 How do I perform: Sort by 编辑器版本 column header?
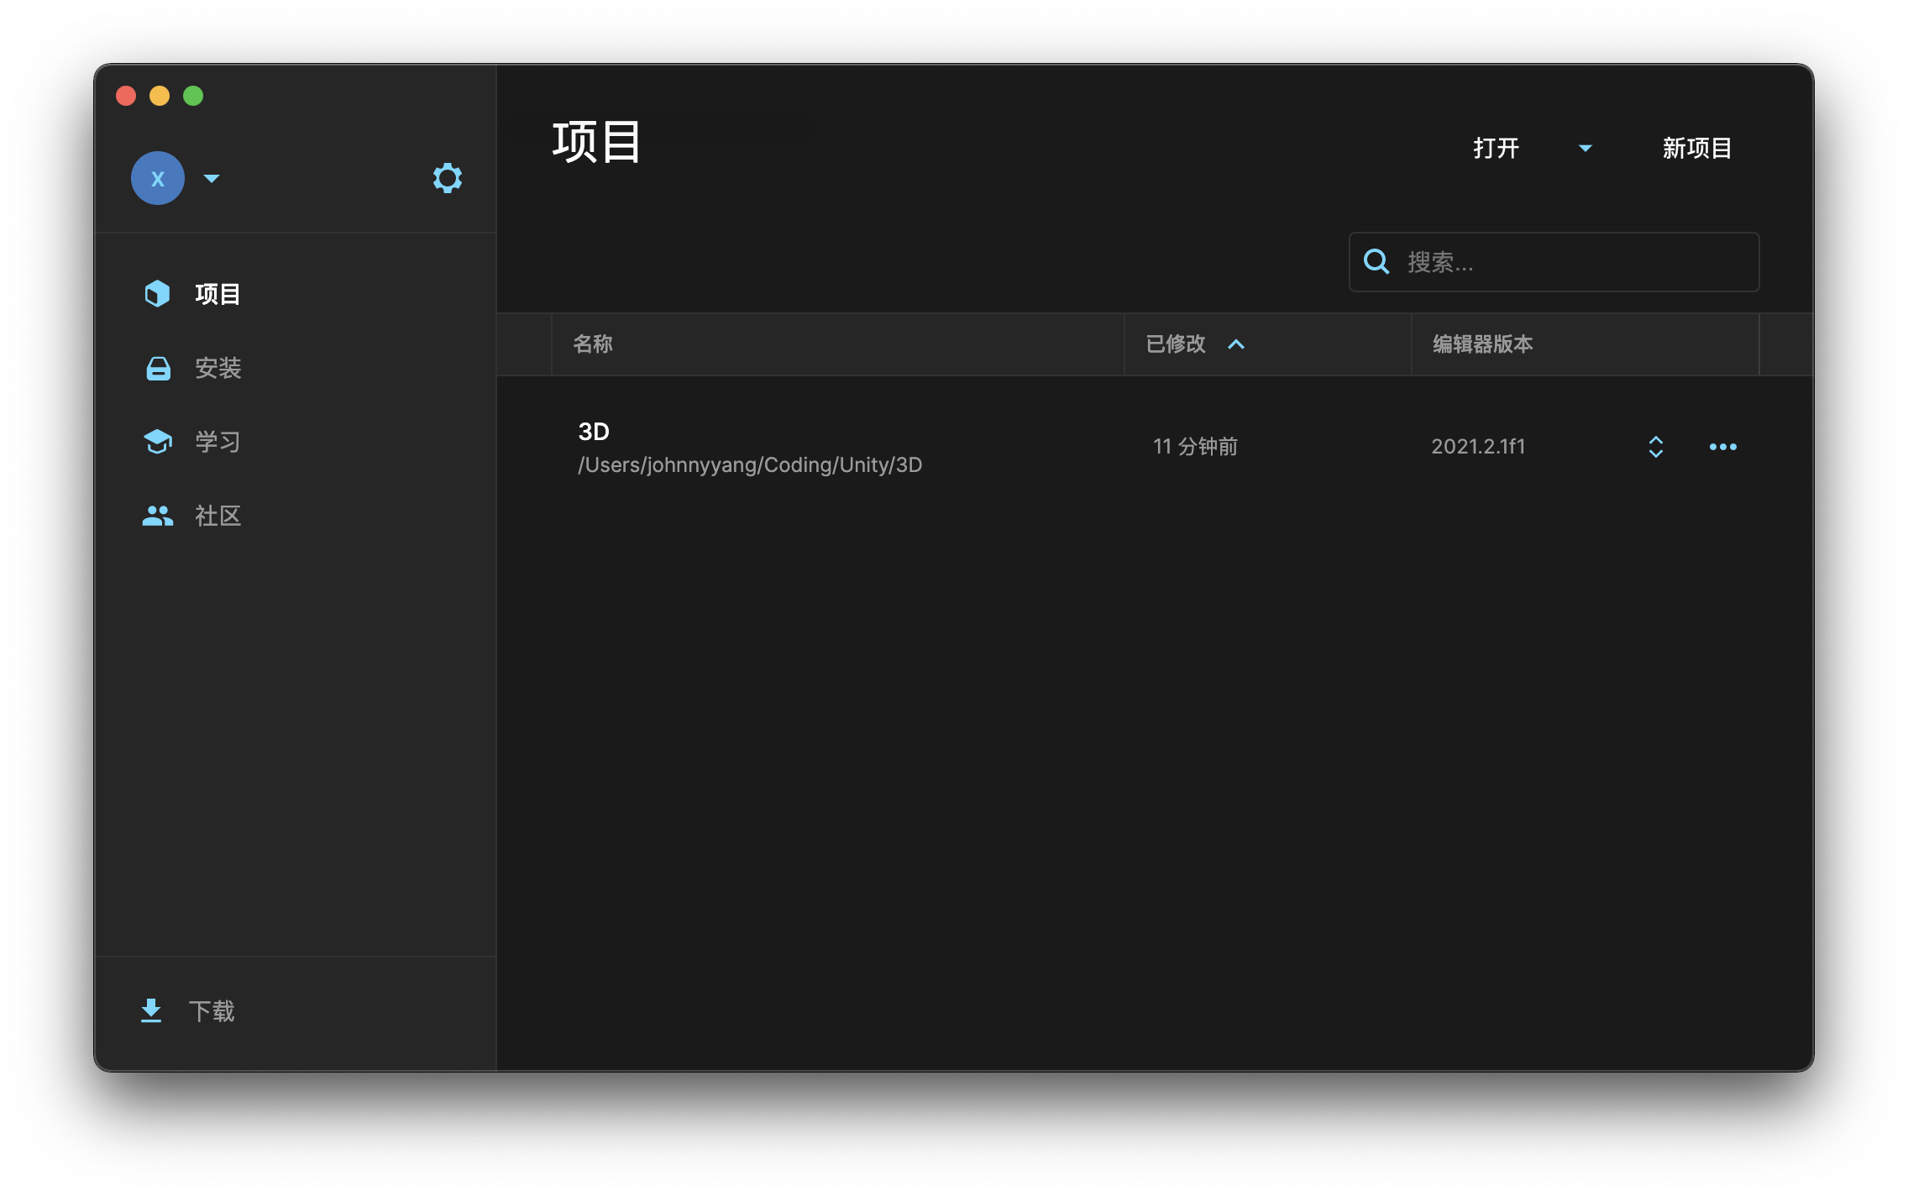click(x=1482, y=344)
